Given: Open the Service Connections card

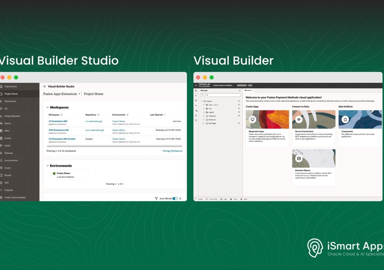Looking at the screenshot, I should tap(314, 128).
